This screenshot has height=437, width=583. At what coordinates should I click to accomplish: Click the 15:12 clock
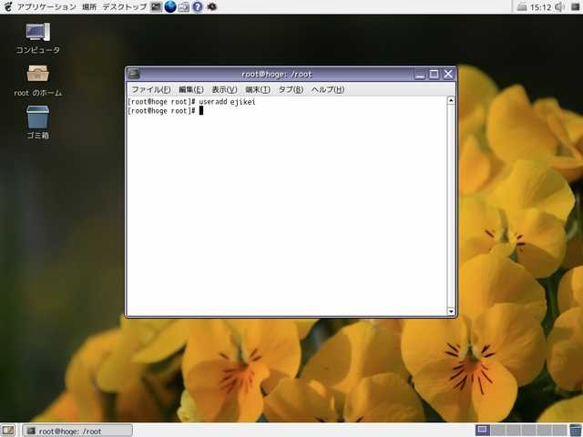pos(540,7)
